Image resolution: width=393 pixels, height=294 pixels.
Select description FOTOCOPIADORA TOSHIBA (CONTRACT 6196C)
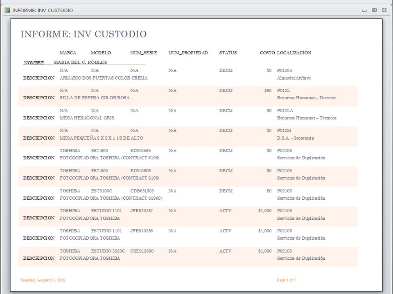(x=111, y=198)
